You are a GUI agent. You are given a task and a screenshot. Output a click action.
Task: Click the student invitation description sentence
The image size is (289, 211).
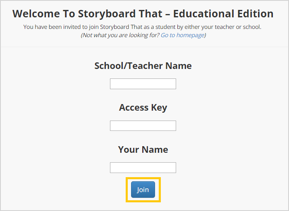point(142,27)
